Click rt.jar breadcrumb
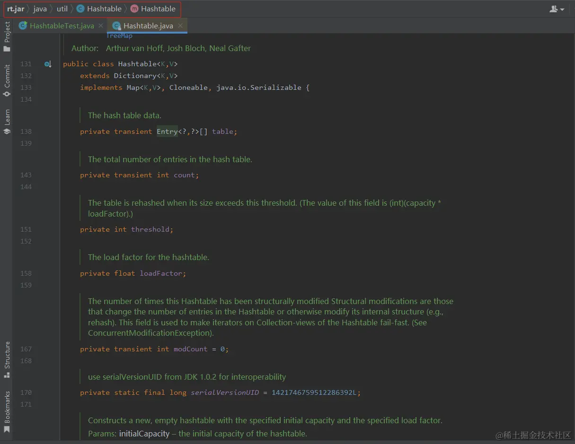Viewport: 575px width, 444px height. tap(16, 9)
